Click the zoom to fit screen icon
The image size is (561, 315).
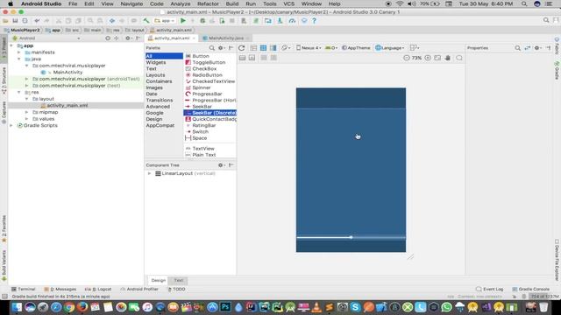tap(437, 58)
